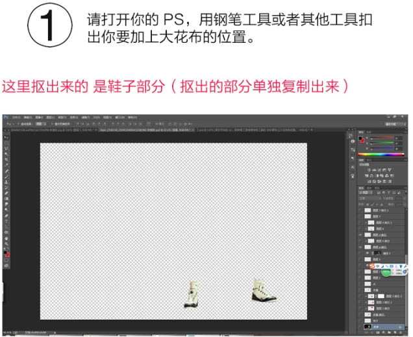
Task: Open the Edit menu
Action: click(x=28, y=117)
